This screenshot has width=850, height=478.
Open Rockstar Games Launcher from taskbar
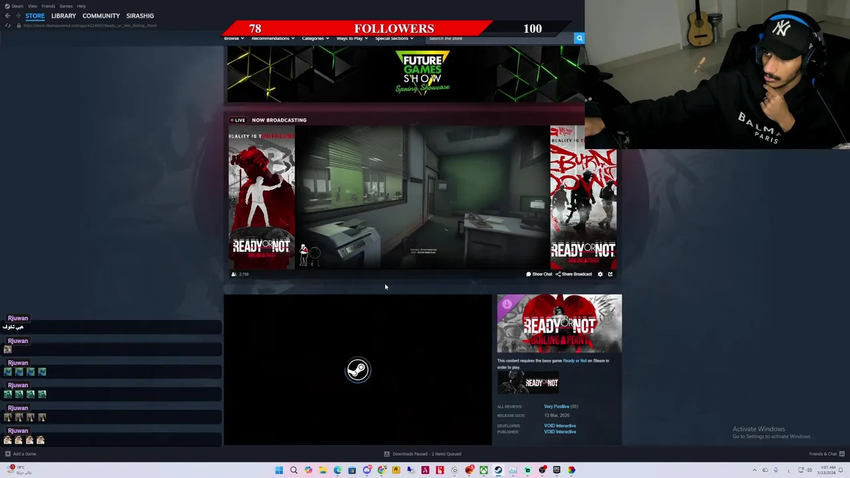[396, 470]
